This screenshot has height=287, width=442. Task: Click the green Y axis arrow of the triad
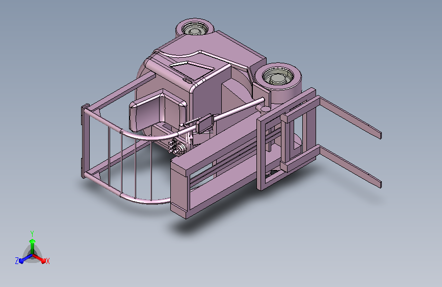click(x=32, y=246)
